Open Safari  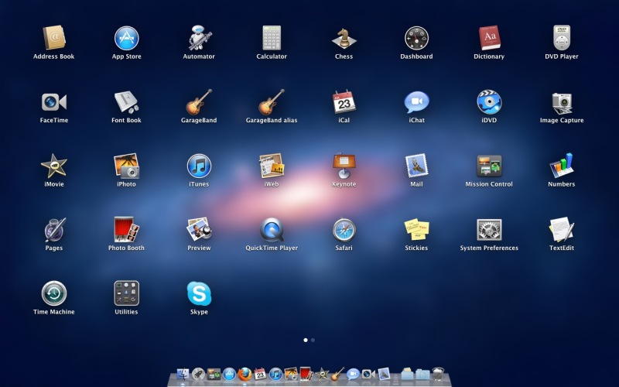coord(344,230)
